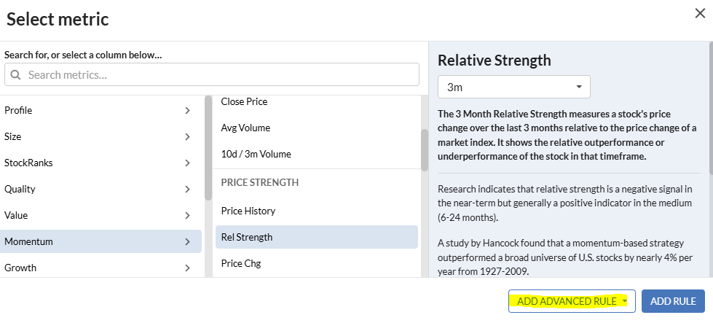Click the search magnifier icon
The width and height of the screenshot is (713, 323).
tap(15, 74)
